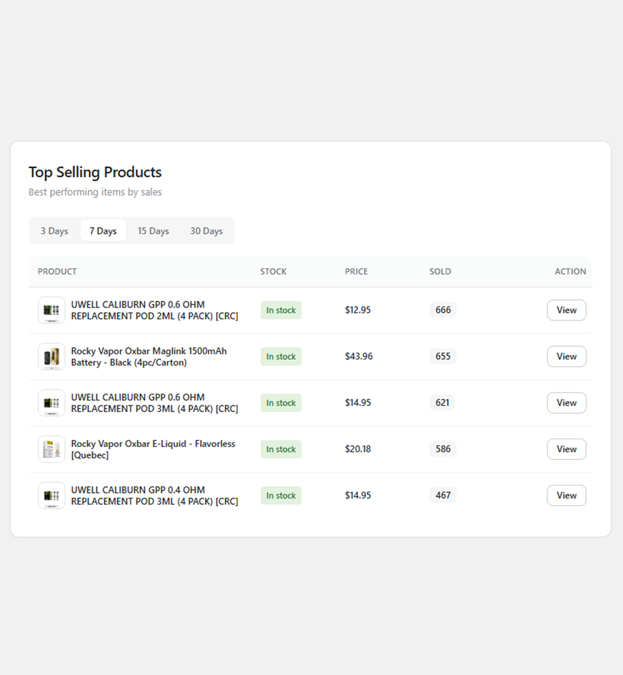Click the STOCK column header
The width and height of the screenshot is (623, 675).
[x=273, y=272]
